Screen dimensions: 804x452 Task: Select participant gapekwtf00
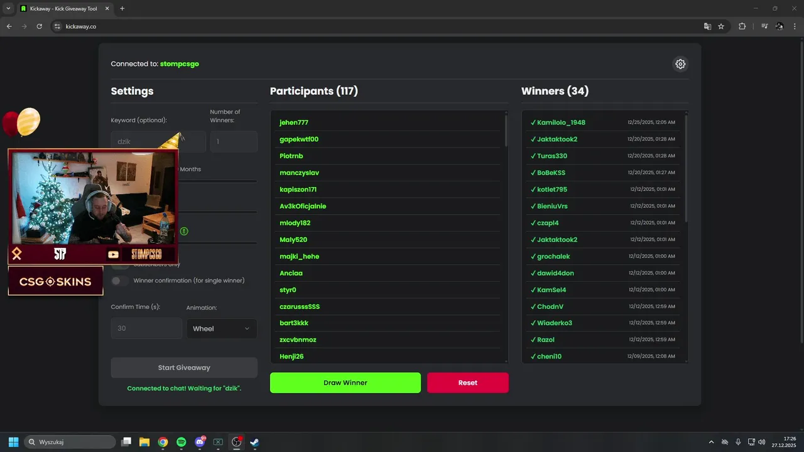point(299,139)
